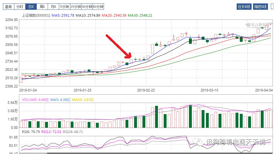Switch to the 盘前 tab

8,6
